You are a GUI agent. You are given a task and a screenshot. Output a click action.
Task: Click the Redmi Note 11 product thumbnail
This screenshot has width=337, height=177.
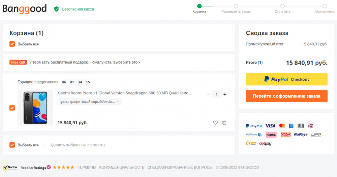click(x=35, y=108)
